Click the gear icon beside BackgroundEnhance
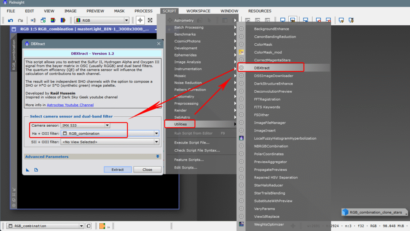This screenshot has width=410, height=231. coord(241,29)
